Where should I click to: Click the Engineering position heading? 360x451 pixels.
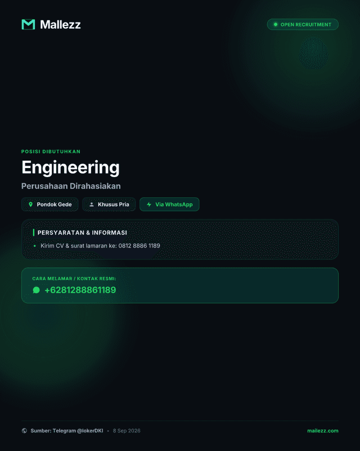70,167
